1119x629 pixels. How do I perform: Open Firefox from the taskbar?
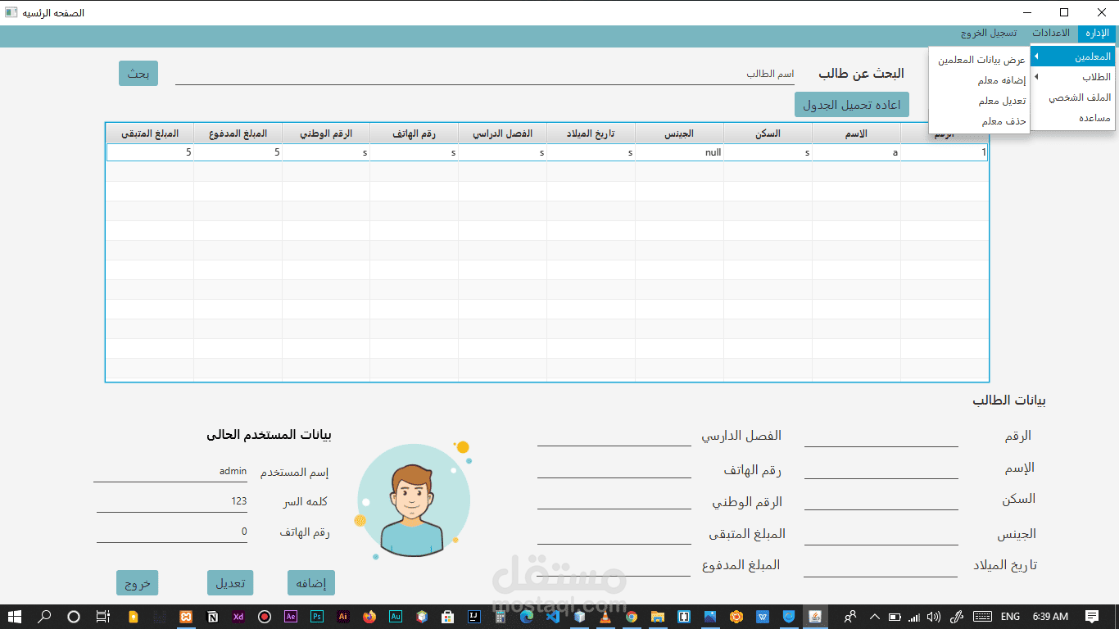point(369,617)
